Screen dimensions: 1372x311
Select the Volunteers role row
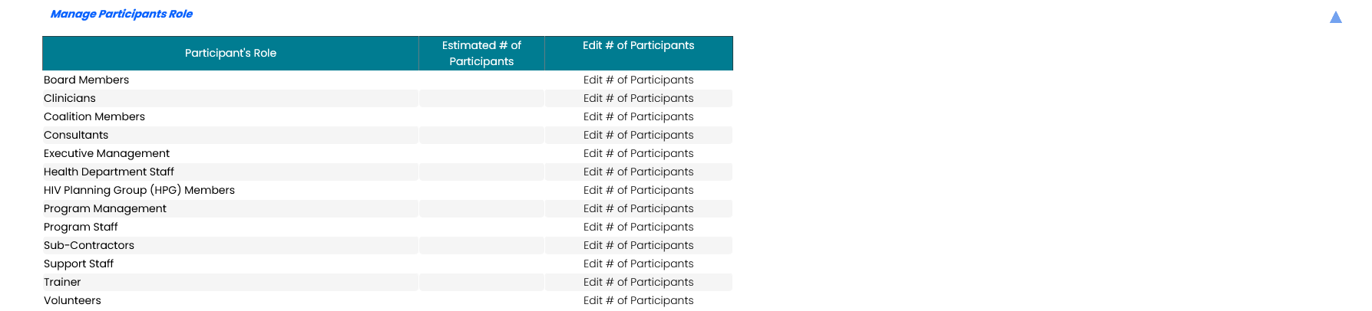[72, 300]
